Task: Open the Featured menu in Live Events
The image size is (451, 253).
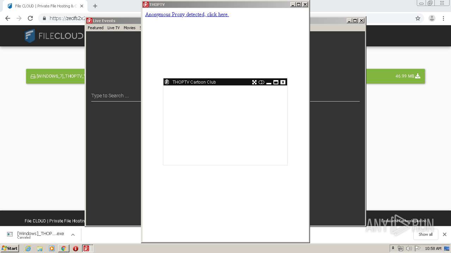Action: pyautogui.click(x=95, y=28)
